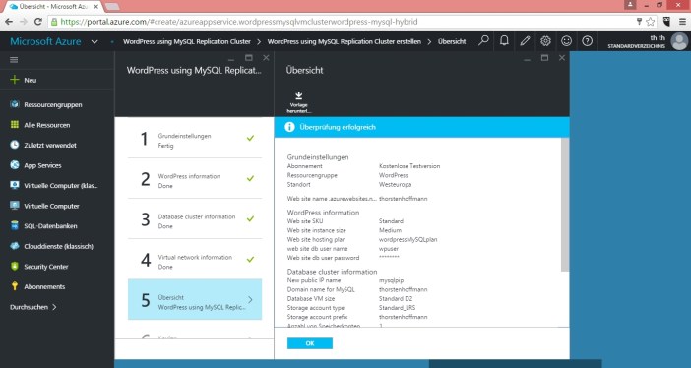Click the Virtuelle Computer monitor icon

(x=15, y=206)
